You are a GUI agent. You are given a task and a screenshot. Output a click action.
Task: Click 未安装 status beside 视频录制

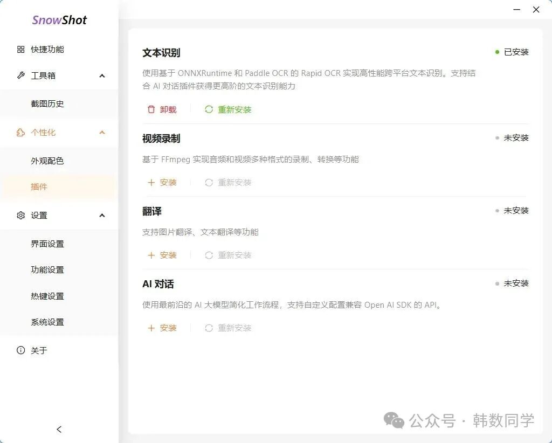coord(516,137)
